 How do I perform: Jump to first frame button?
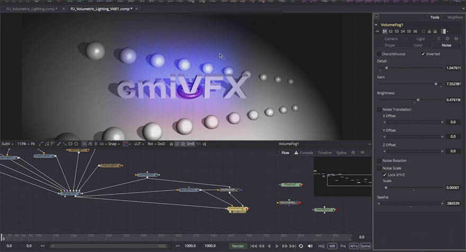point(253,246)
